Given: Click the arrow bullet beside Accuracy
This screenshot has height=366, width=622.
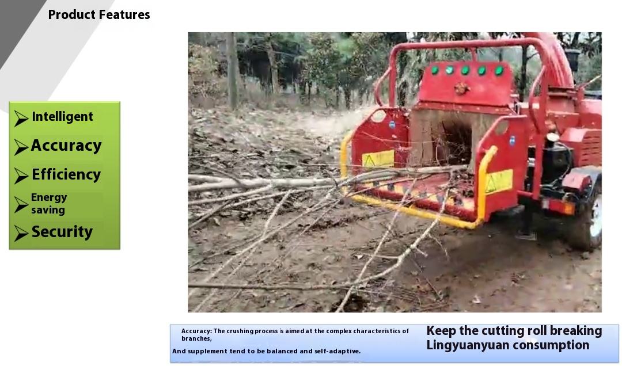Looking at the screenshot, I should (21, 147).
